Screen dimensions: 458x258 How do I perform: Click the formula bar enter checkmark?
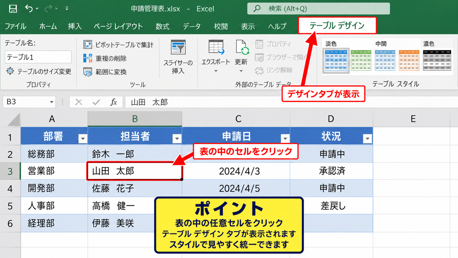coord(96,102)
